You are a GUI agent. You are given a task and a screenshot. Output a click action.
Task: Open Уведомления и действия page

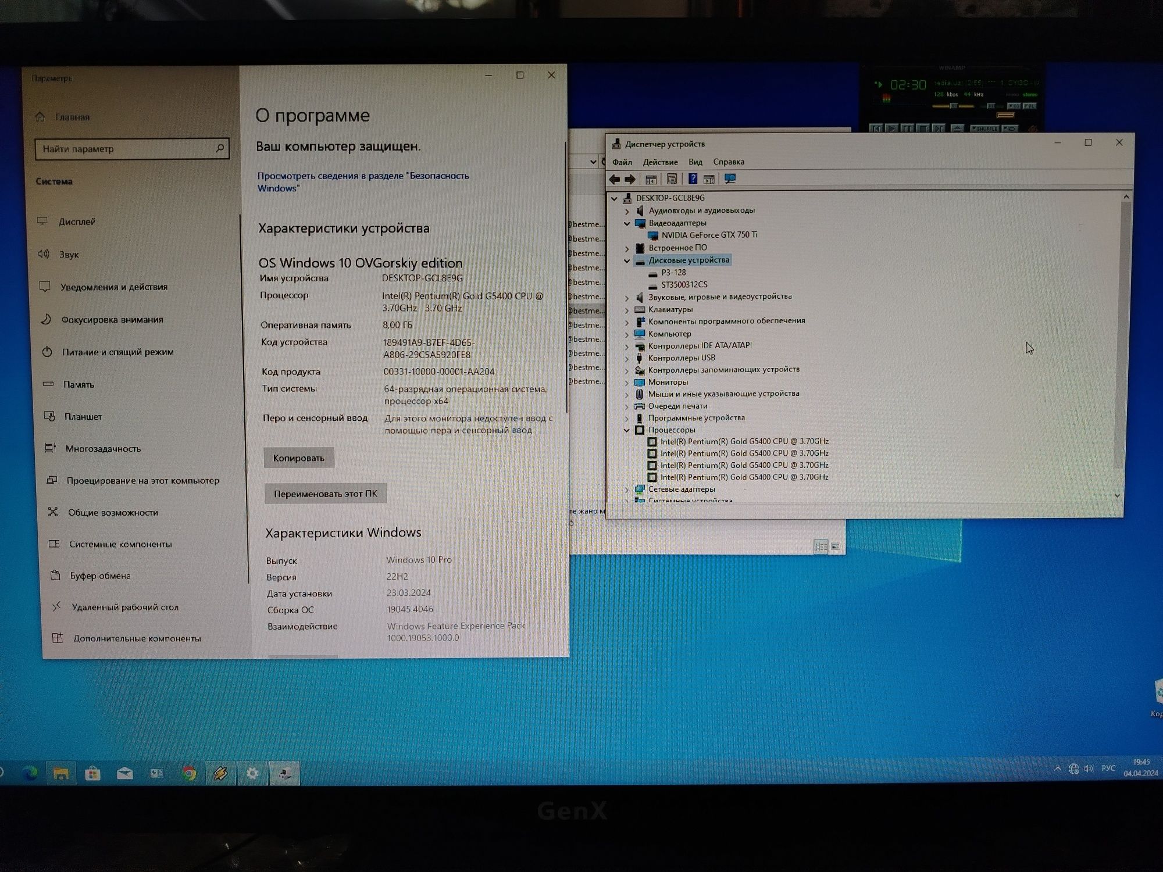pyautogui.click(x=104, y=287)
